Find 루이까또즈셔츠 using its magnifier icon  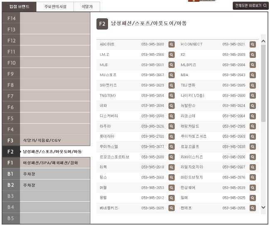[x=253, y=136]
